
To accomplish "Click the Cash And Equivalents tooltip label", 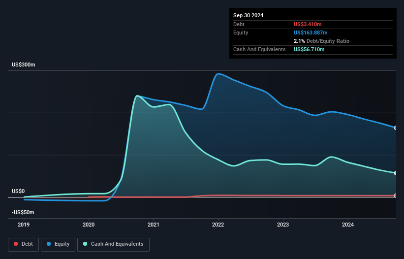I will 259,49.
